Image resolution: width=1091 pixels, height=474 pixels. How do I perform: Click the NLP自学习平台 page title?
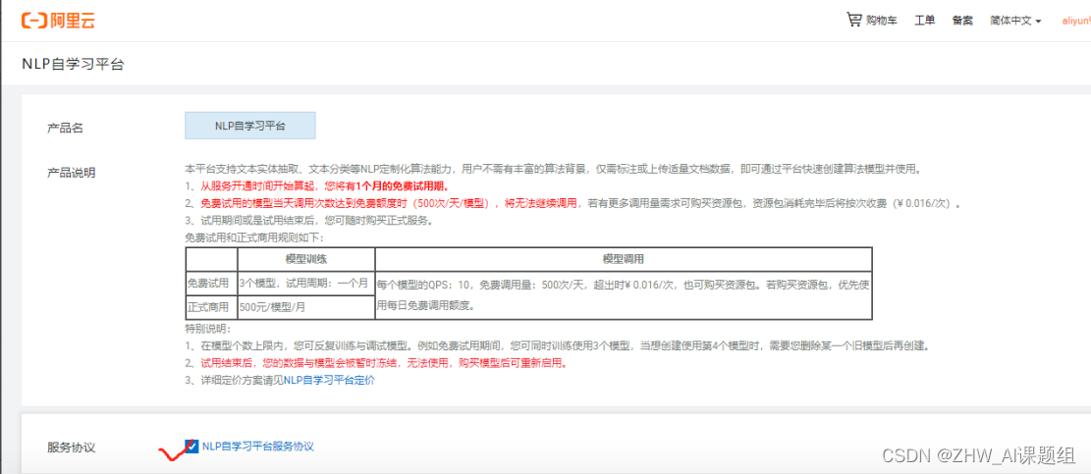(x=73, y=64)
